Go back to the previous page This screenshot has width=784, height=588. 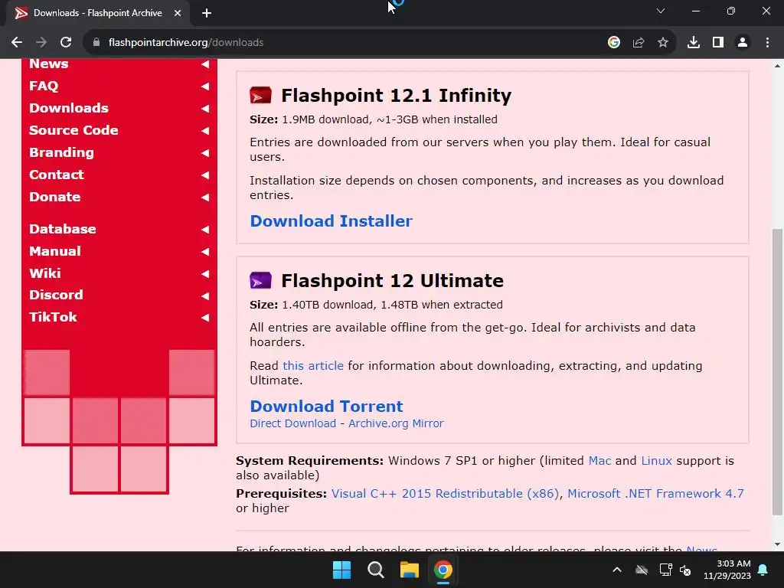click(17, 43)
